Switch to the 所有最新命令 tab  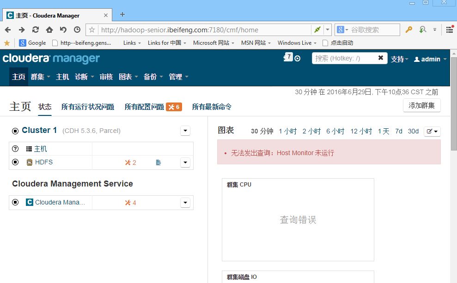[212, 107]
